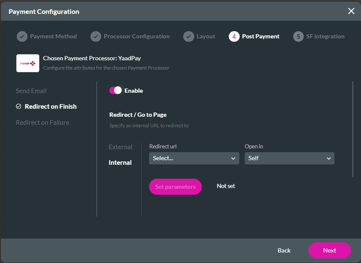Close the Payment Configuration dialog
361x263 pixels.
coord(351,11)
